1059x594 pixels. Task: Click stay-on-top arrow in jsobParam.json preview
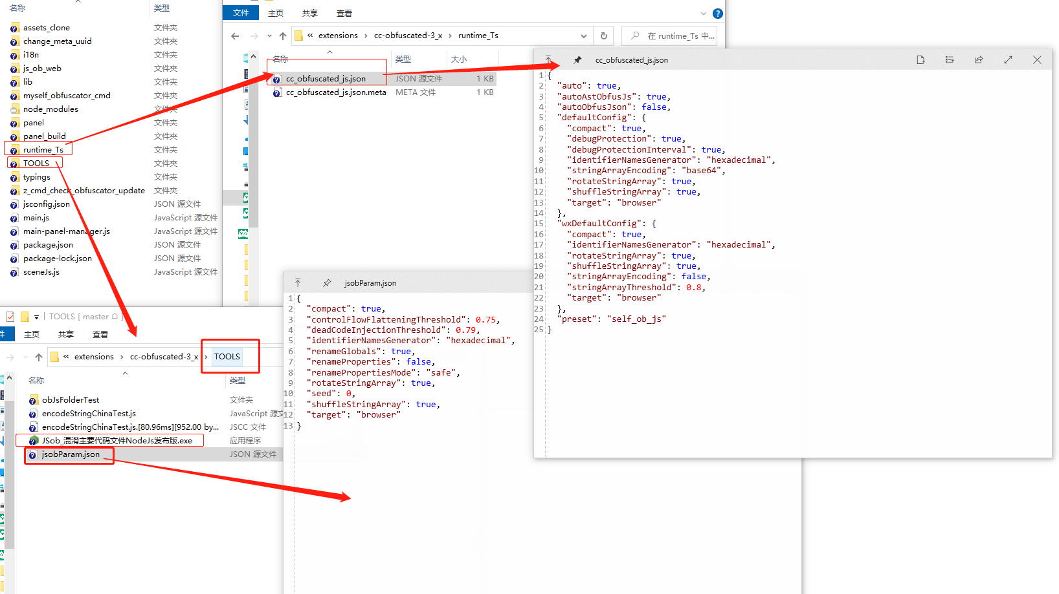click(x=298, y=283)
